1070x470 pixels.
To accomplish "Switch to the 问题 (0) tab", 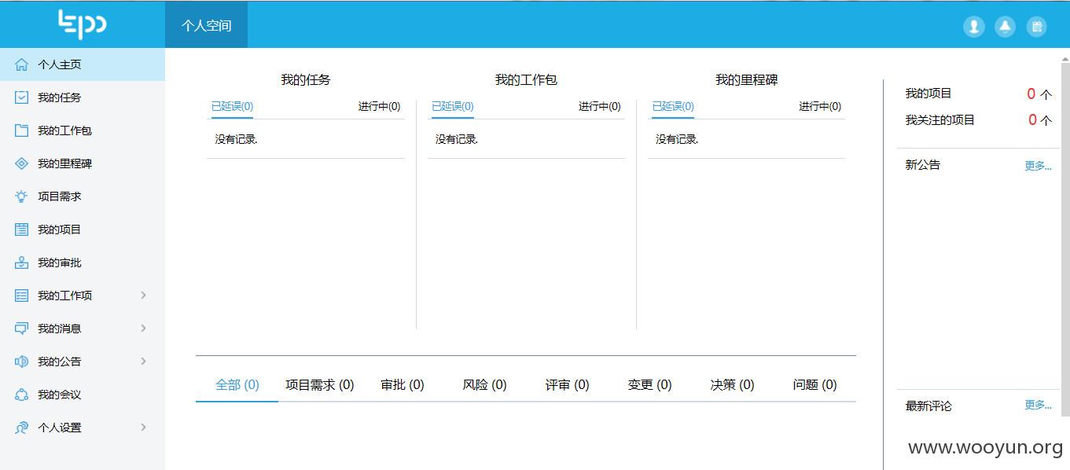I will pyautogui.click(x=814, y=385).
